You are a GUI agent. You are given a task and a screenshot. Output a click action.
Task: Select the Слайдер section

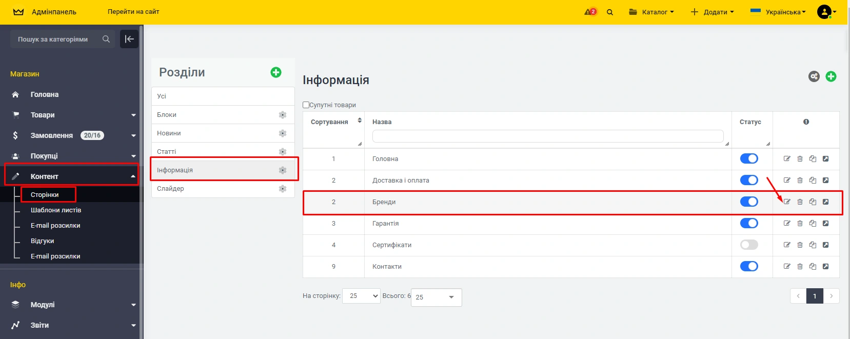click(x=171, y=189)
